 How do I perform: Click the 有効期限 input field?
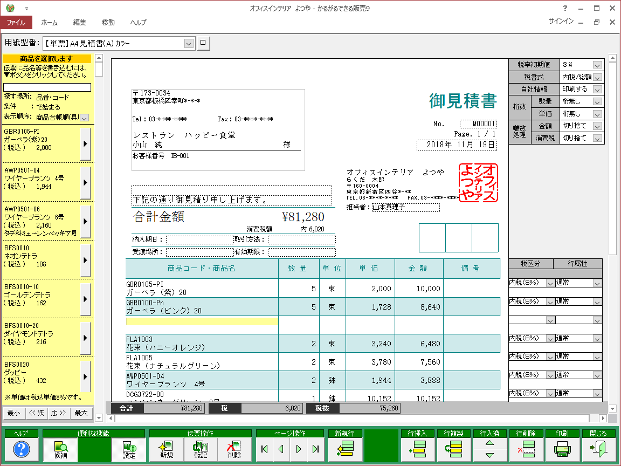301,252
